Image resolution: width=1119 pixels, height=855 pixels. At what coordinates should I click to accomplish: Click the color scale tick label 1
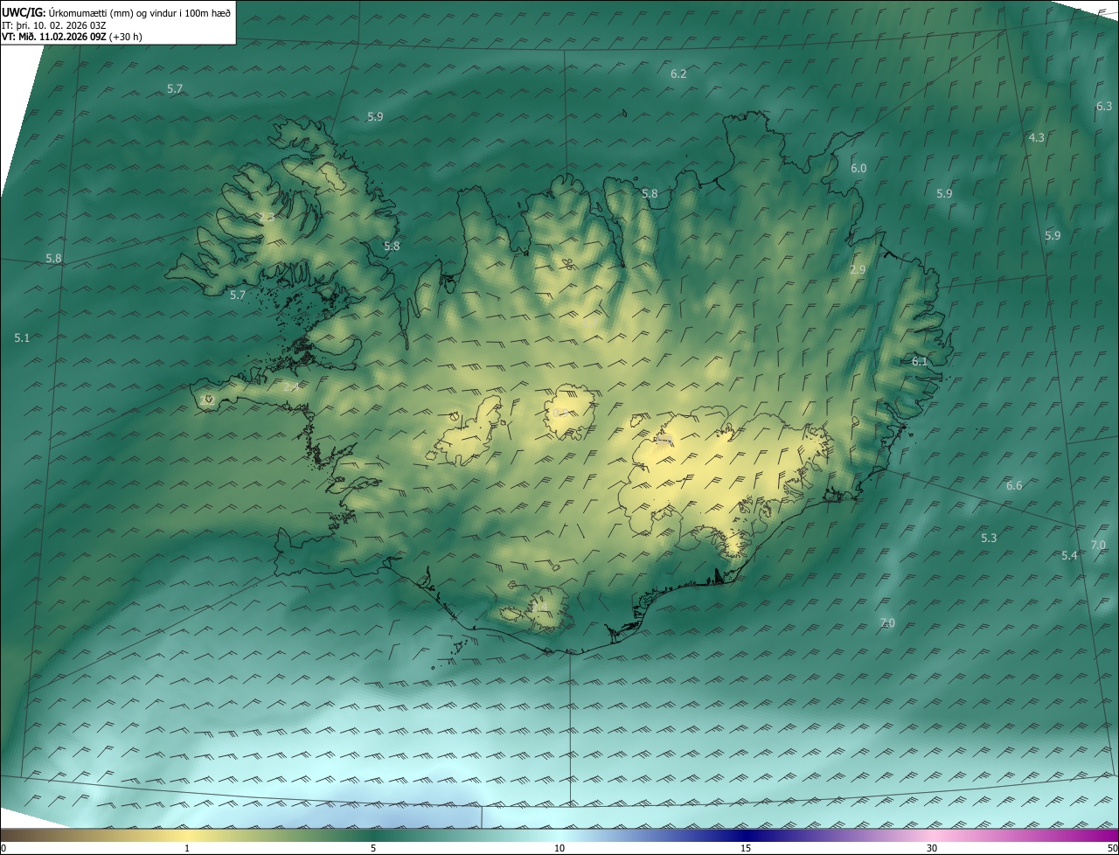(187, 848)
